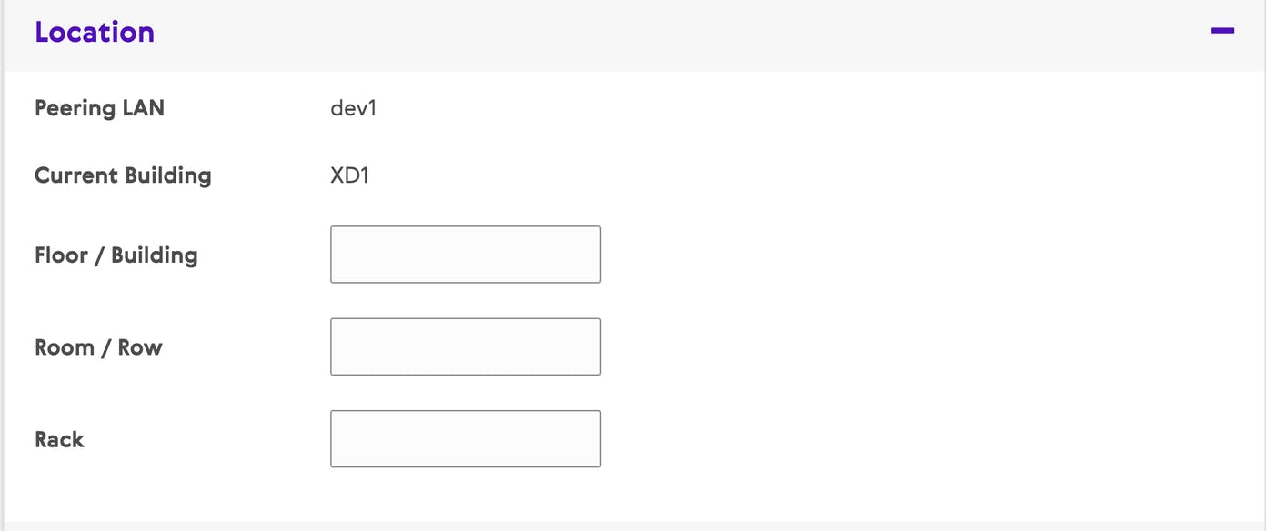Click into the Room / Row text box
This screenshot has width=1266, height=531.
tap(465, 346)
